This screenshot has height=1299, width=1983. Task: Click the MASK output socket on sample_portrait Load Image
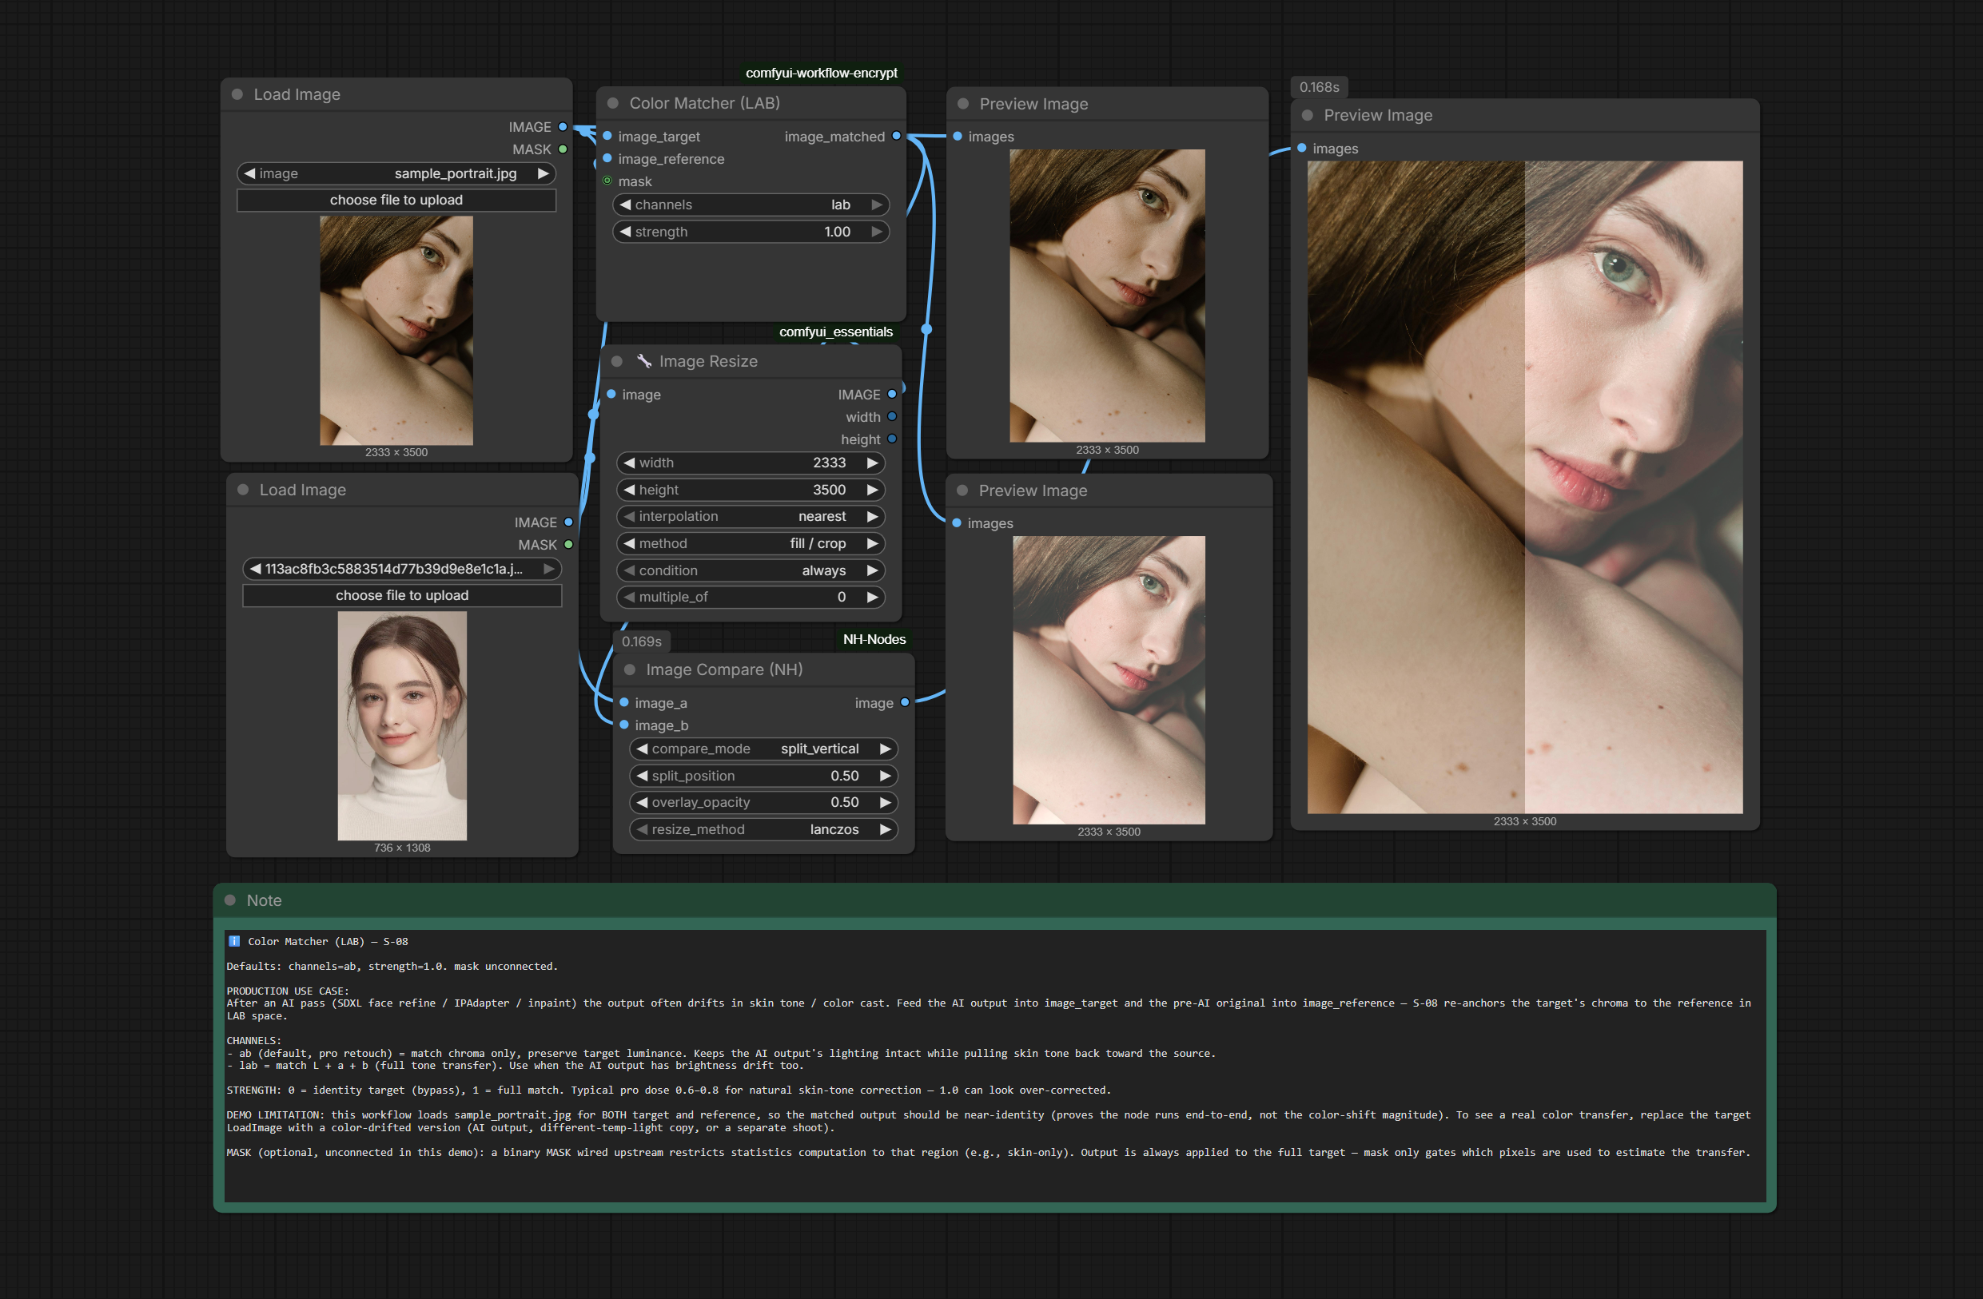coord(563,149)
